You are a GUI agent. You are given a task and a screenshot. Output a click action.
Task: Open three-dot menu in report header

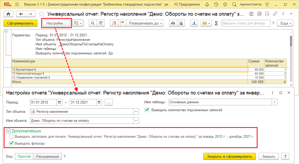[283, 14]
